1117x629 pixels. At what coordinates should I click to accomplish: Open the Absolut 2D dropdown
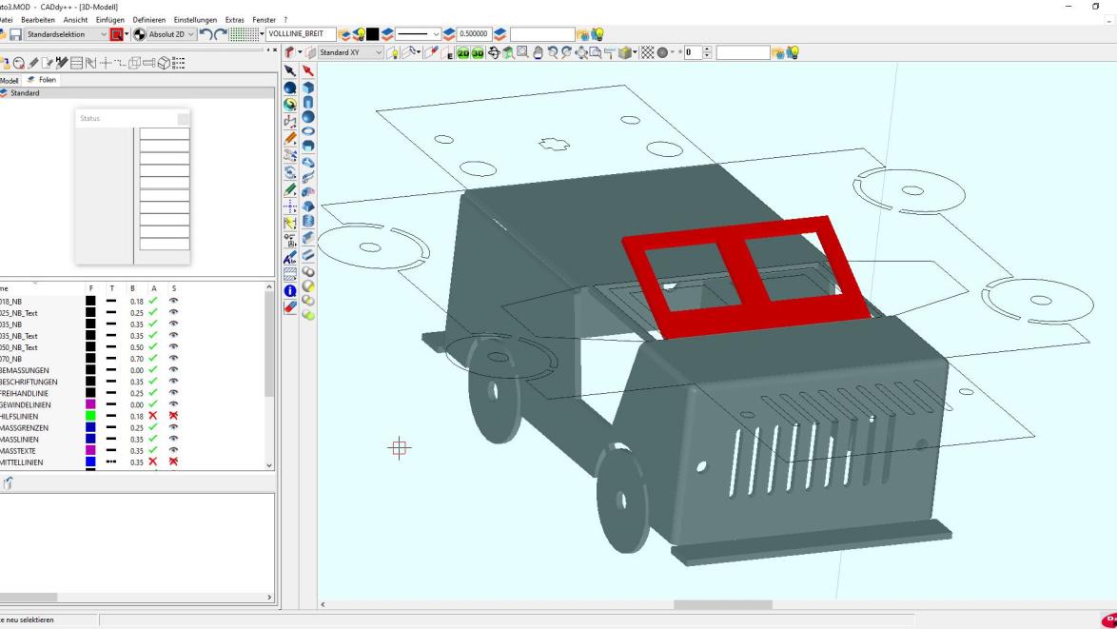point(191,35)
